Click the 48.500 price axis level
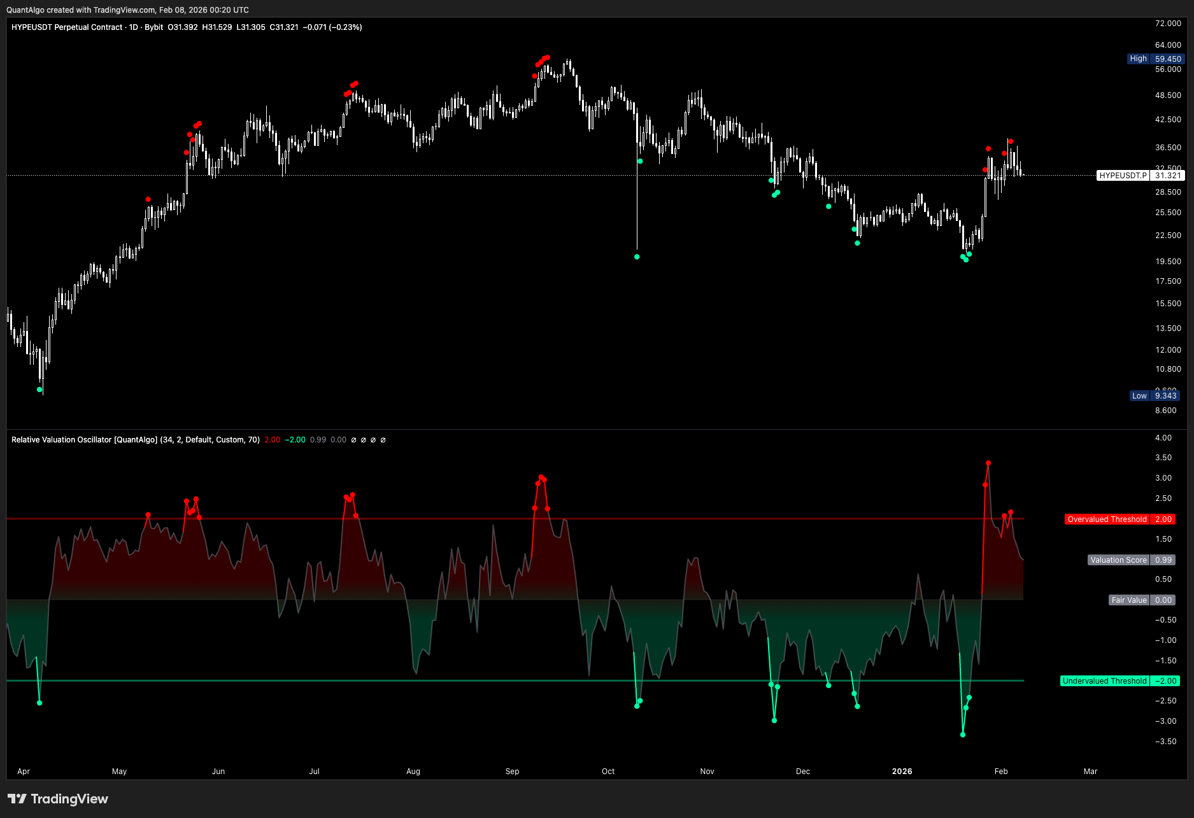1194x818 pixels. point(1168,95)
